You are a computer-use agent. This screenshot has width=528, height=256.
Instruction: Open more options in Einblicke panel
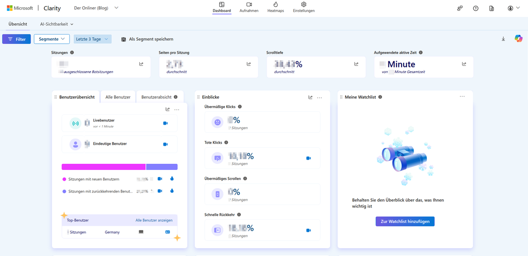pos(320,97)
